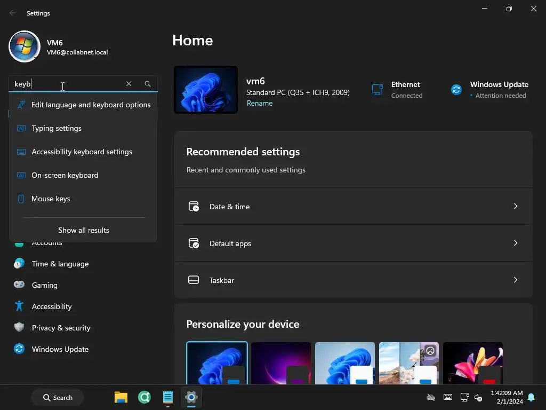Viewport: 546px width, 410px height.
Task: Click the Accessibility figure icon
Action: 19,306
